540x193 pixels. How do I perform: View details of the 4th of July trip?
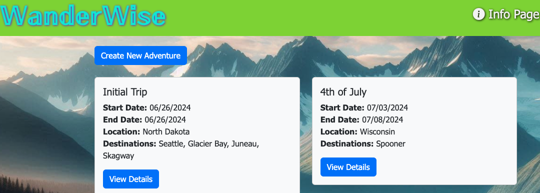point(348,167)
